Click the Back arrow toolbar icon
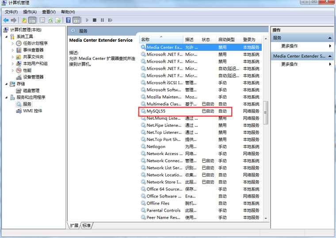336x238 pixels. 6,20
